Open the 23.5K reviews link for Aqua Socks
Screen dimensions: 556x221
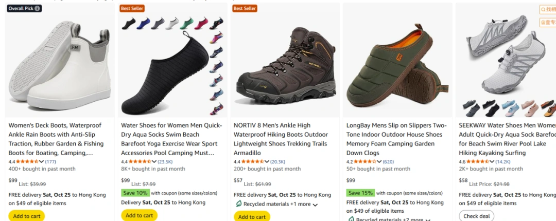point(165,162)
